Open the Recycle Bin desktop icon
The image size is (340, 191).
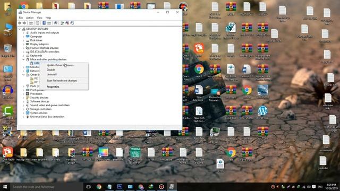point(8,50)
